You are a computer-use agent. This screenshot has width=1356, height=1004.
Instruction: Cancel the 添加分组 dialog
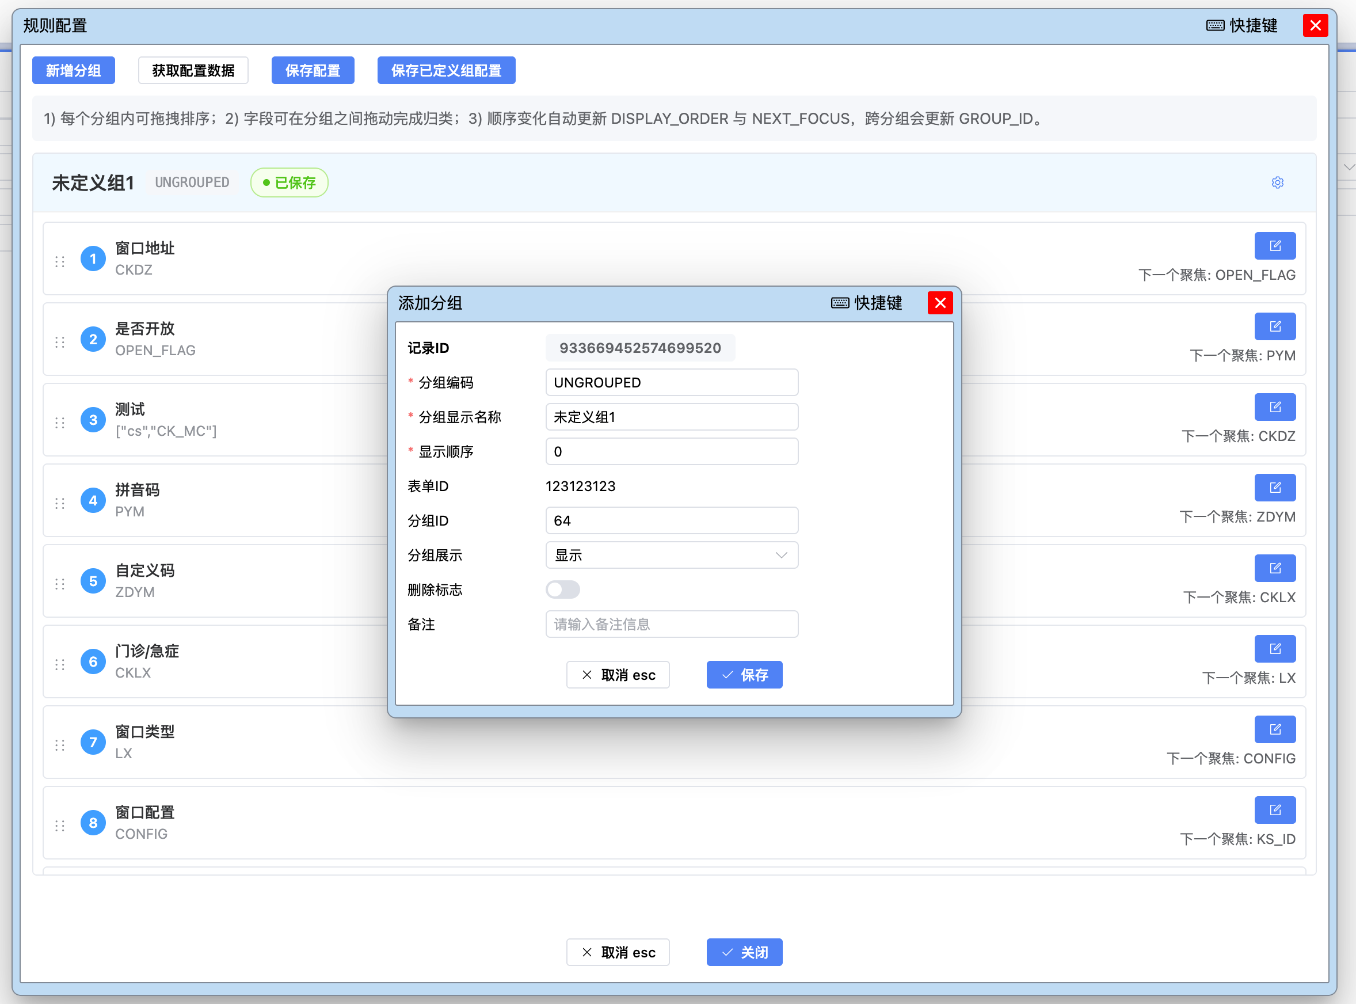coord(618,675)
